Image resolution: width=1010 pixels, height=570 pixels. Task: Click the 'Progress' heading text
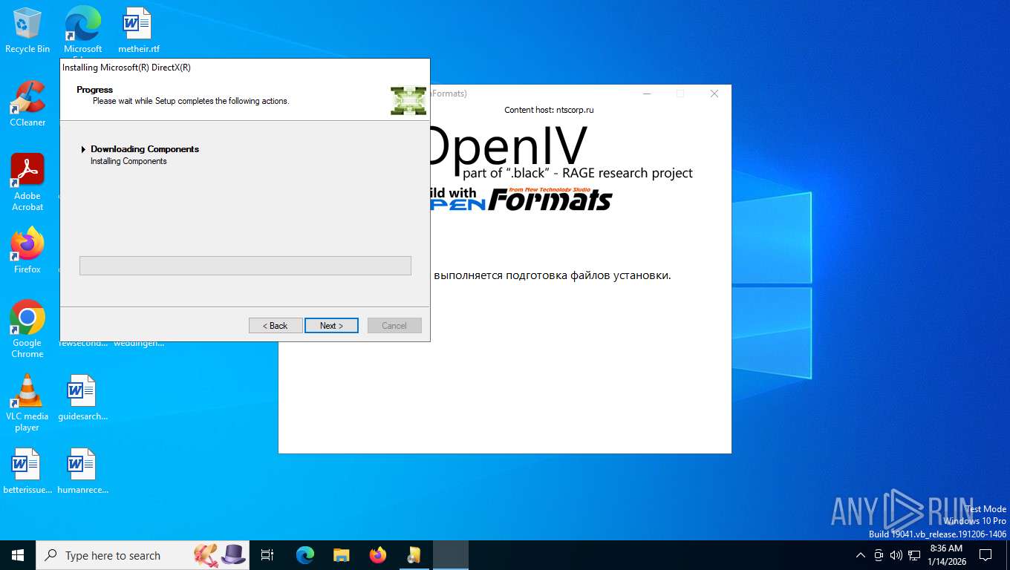click(x=94, y=90)
